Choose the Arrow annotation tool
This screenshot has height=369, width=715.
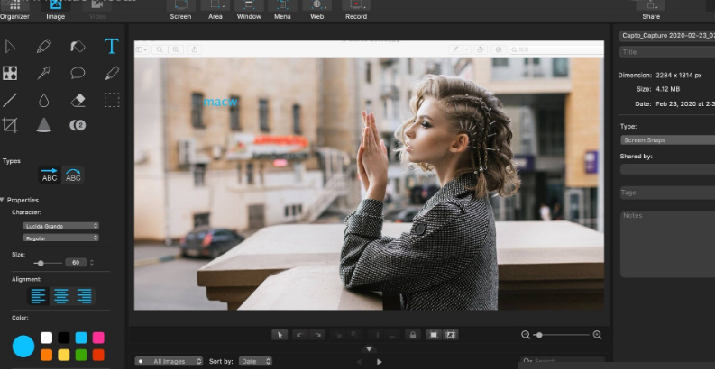tap(43, 73)
